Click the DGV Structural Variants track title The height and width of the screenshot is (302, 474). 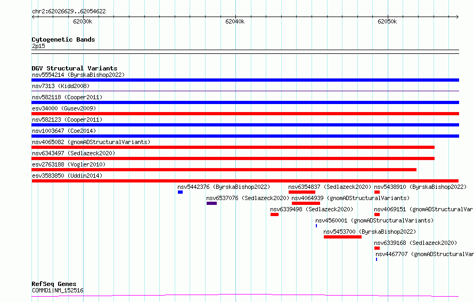[x=75, y=68]
